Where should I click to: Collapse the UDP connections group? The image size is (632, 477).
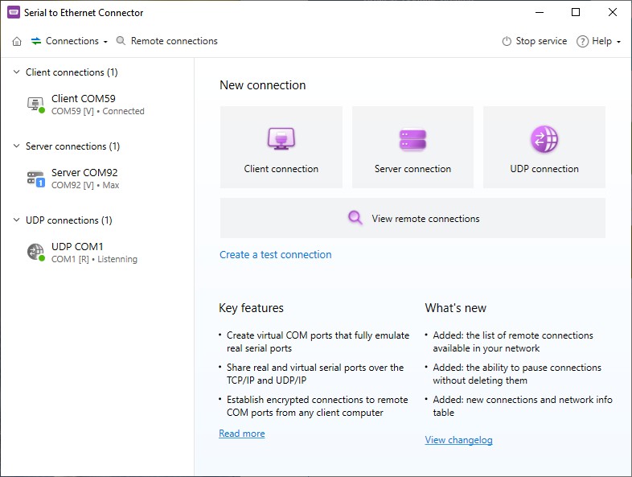16,220
